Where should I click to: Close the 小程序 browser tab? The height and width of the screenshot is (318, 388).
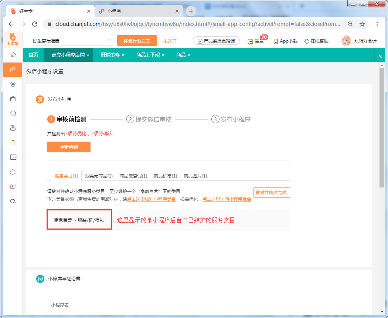[177, 11]
